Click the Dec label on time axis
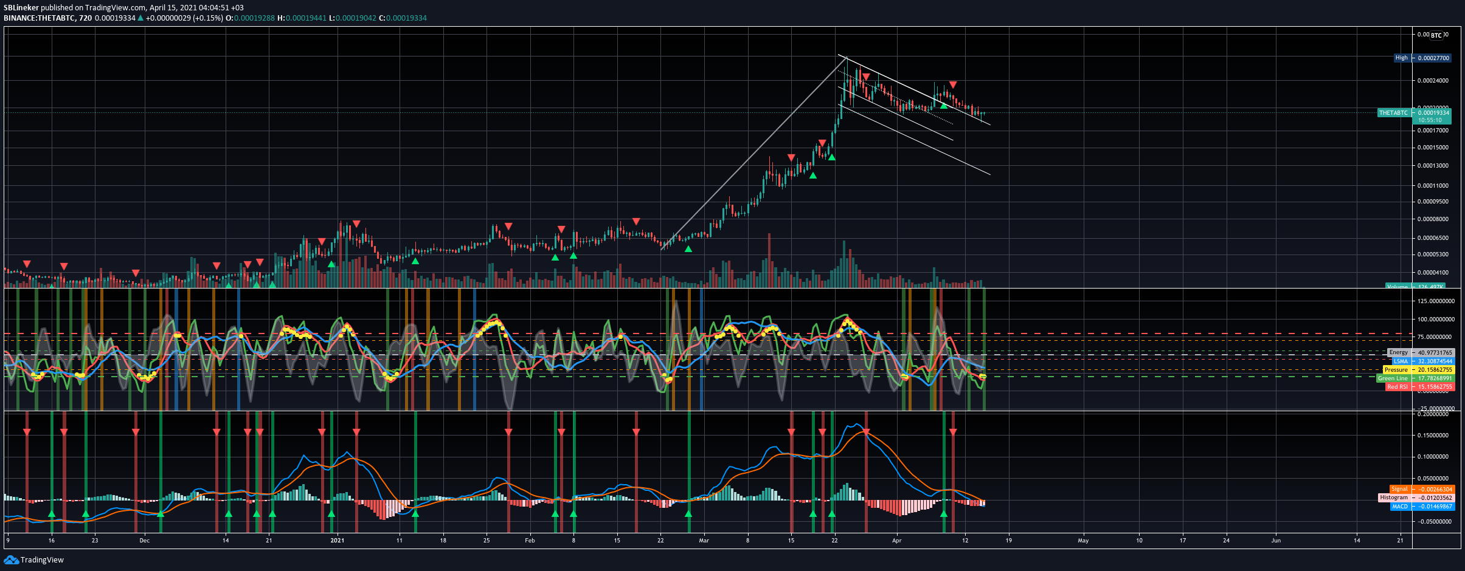Screen dimensions: 1465x571 pyautogui.click(x=144, y=540)
